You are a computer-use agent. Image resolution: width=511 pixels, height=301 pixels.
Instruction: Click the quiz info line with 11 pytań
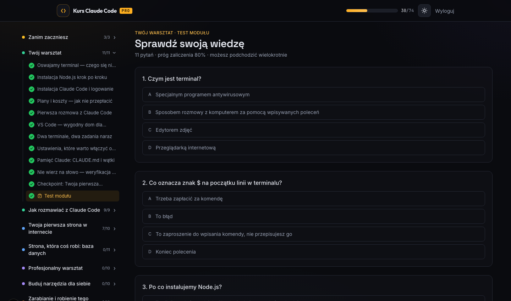point(211,55)
